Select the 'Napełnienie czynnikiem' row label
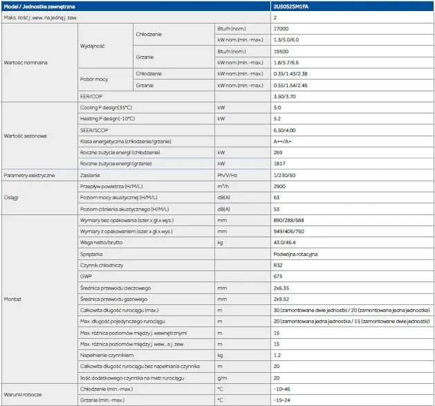The height and width of the screenshot is (406, 435). pos(107,356)
